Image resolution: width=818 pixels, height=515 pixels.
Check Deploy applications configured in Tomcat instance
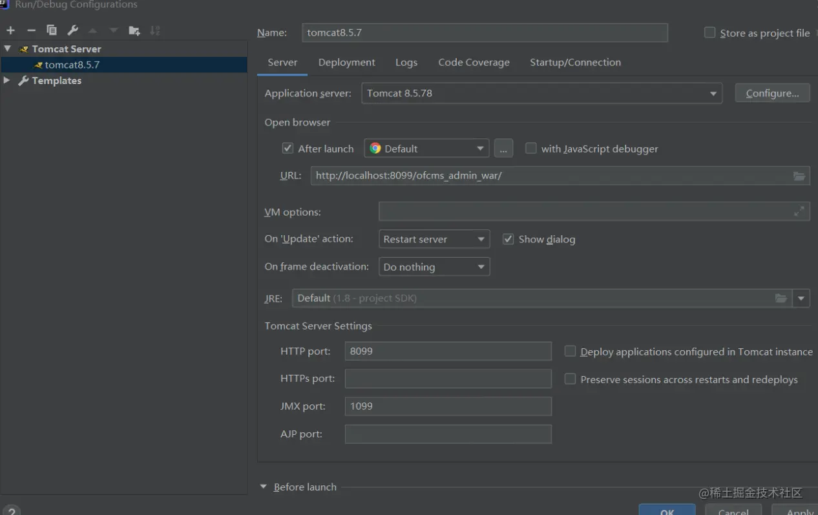click(x=570, y=351)
